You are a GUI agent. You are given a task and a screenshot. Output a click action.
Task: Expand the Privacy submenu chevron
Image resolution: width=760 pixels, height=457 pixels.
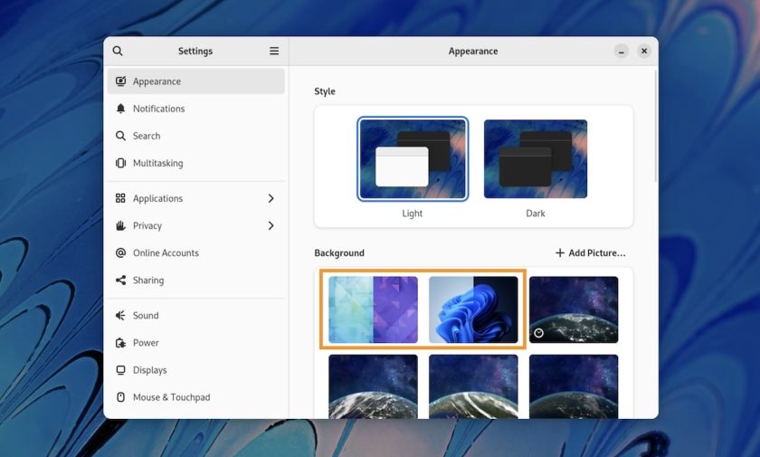coord(271,226)
